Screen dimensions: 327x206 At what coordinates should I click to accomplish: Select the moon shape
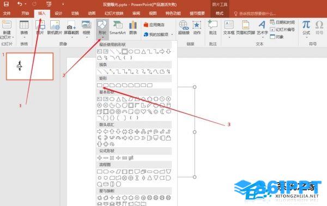162,112
